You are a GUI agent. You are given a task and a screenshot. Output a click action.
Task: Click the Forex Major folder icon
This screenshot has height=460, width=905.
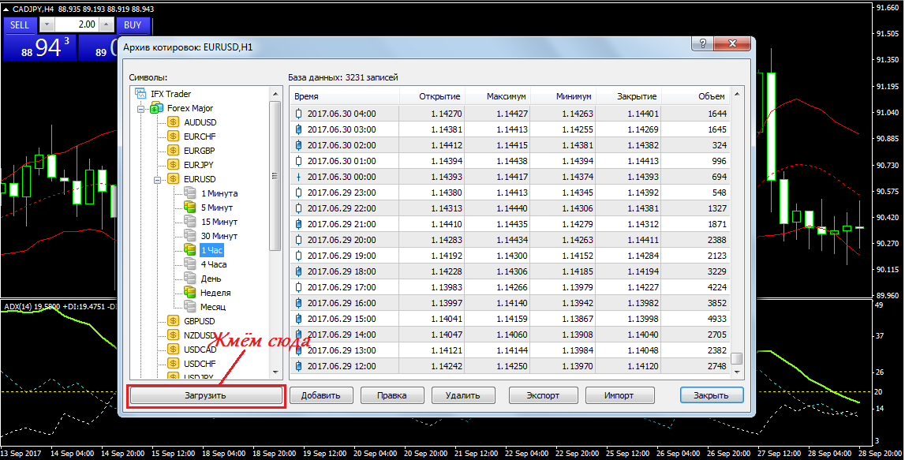(156, 108)
